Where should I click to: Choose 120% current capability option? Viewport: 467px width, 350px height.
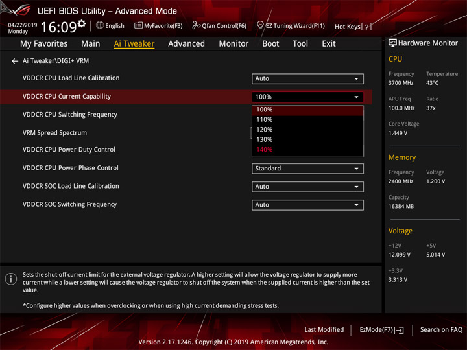pyautogui.click(x=307, y=130)
